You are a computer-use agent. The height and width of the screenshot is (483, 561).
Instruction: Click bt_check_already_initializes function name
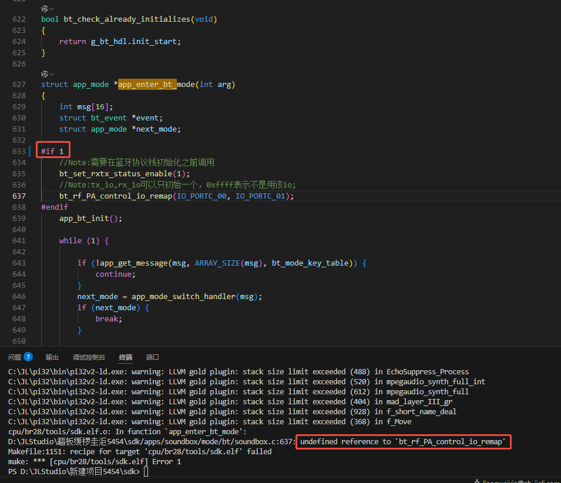(x=127, y=19)
